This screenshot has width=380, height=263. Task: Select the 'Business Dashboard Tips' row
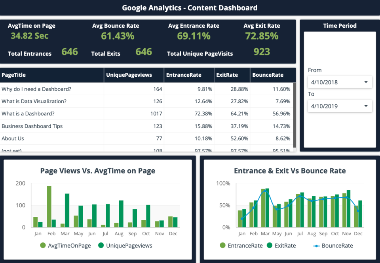[x=146, y=126]
